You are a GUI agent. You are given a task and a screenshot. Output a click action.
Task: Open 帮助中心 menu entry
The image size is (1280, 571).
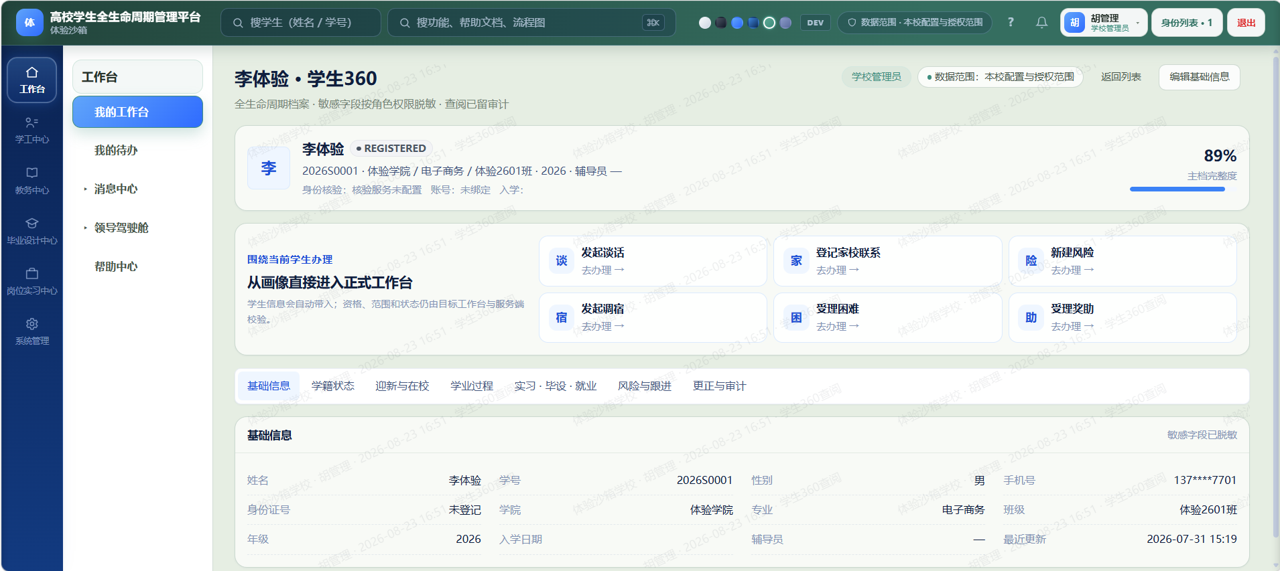pos(137,266)
